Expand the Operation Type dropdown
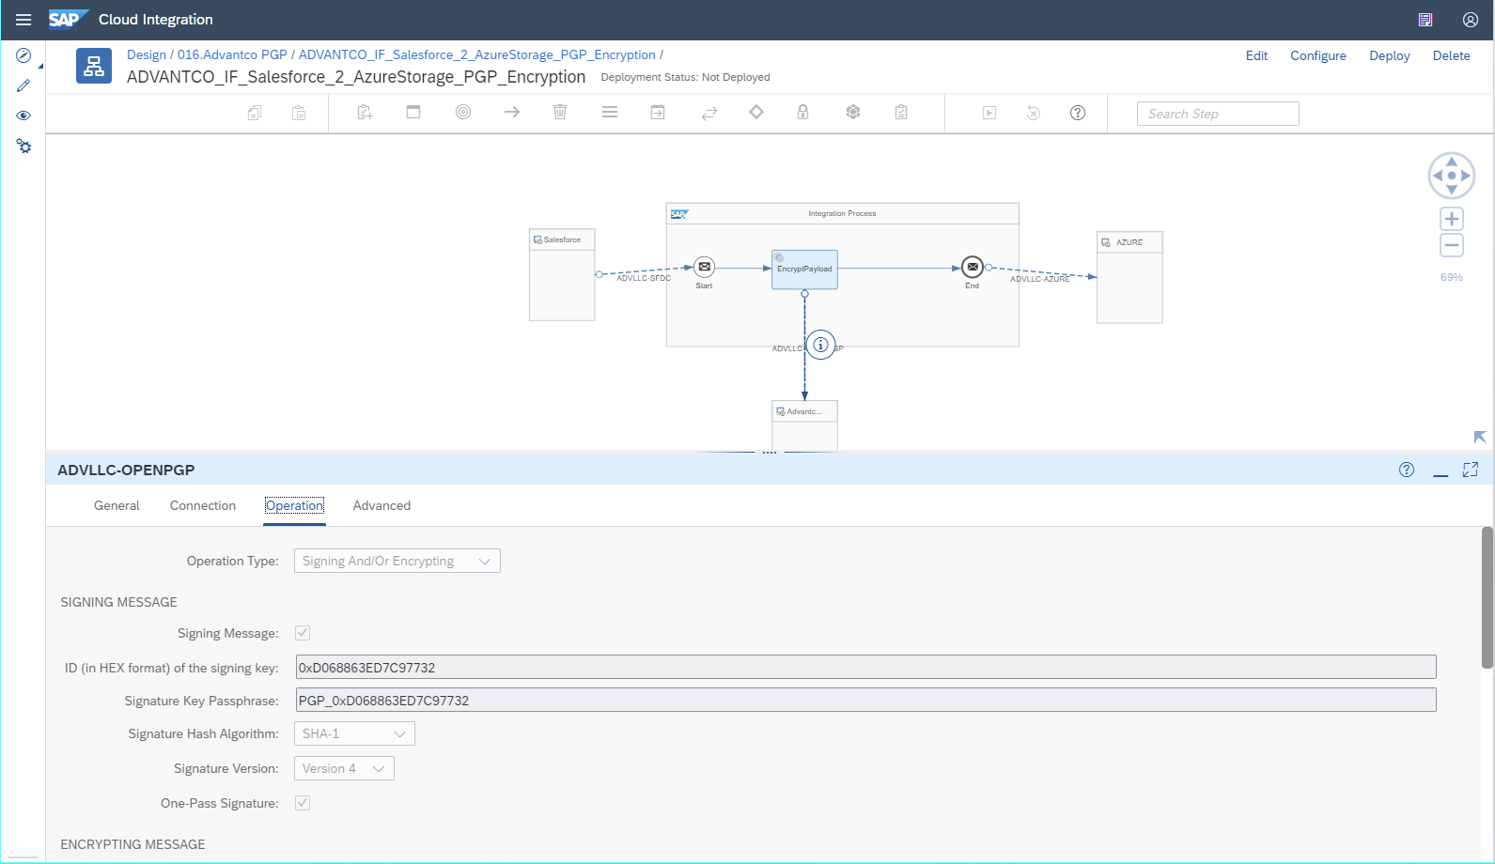Screen dimensions: 1495x864 tap(397, 561)
